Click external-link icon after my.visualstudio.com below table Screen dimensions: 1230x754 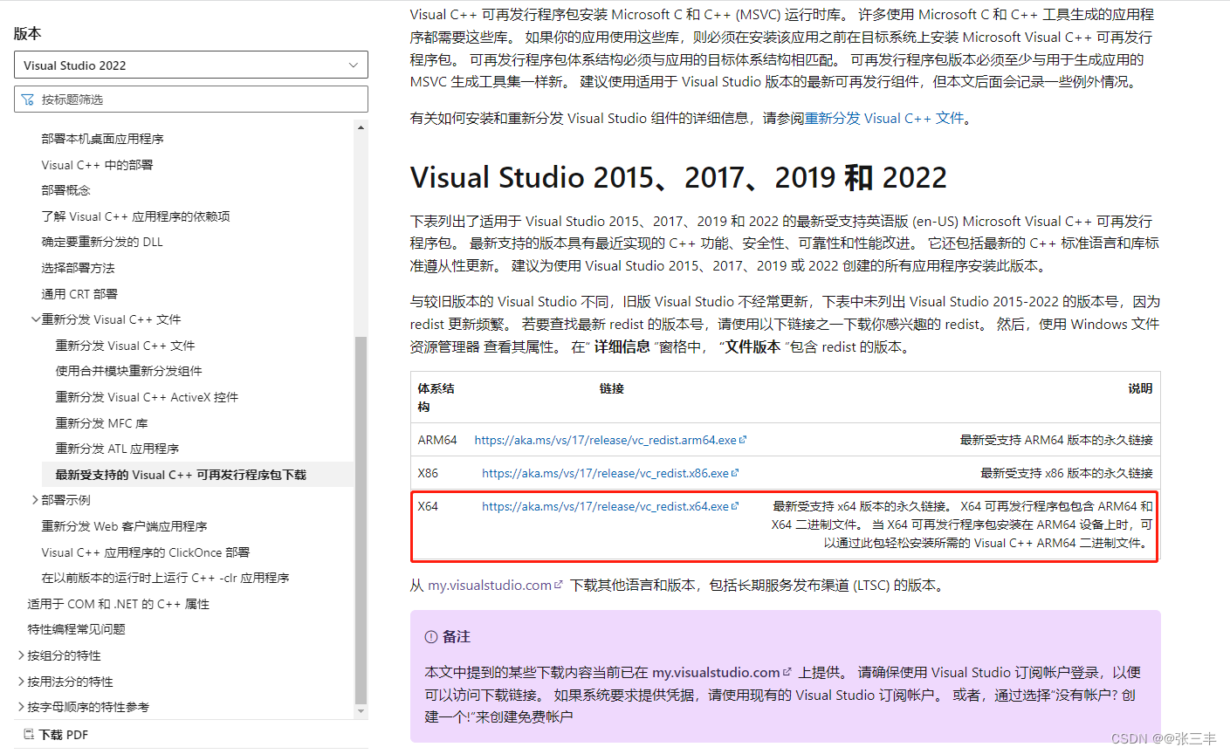coord(559,585)
